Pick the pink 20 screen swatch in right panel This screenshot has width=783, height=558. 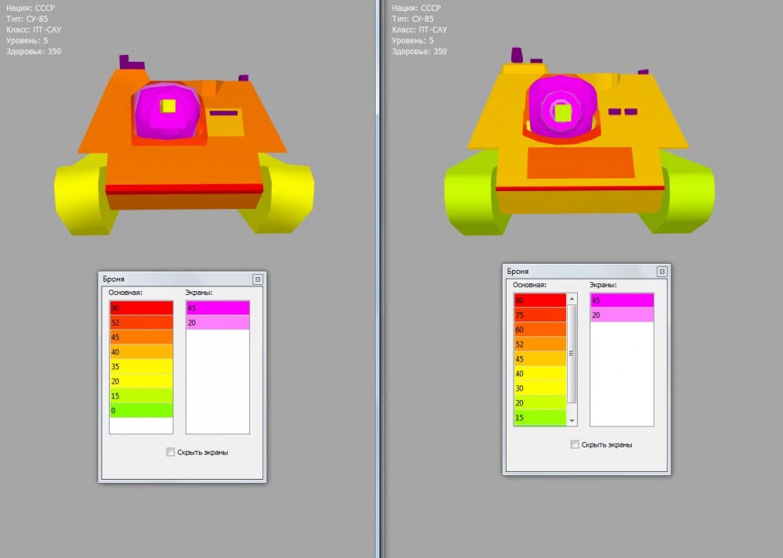tap(621, 315)
